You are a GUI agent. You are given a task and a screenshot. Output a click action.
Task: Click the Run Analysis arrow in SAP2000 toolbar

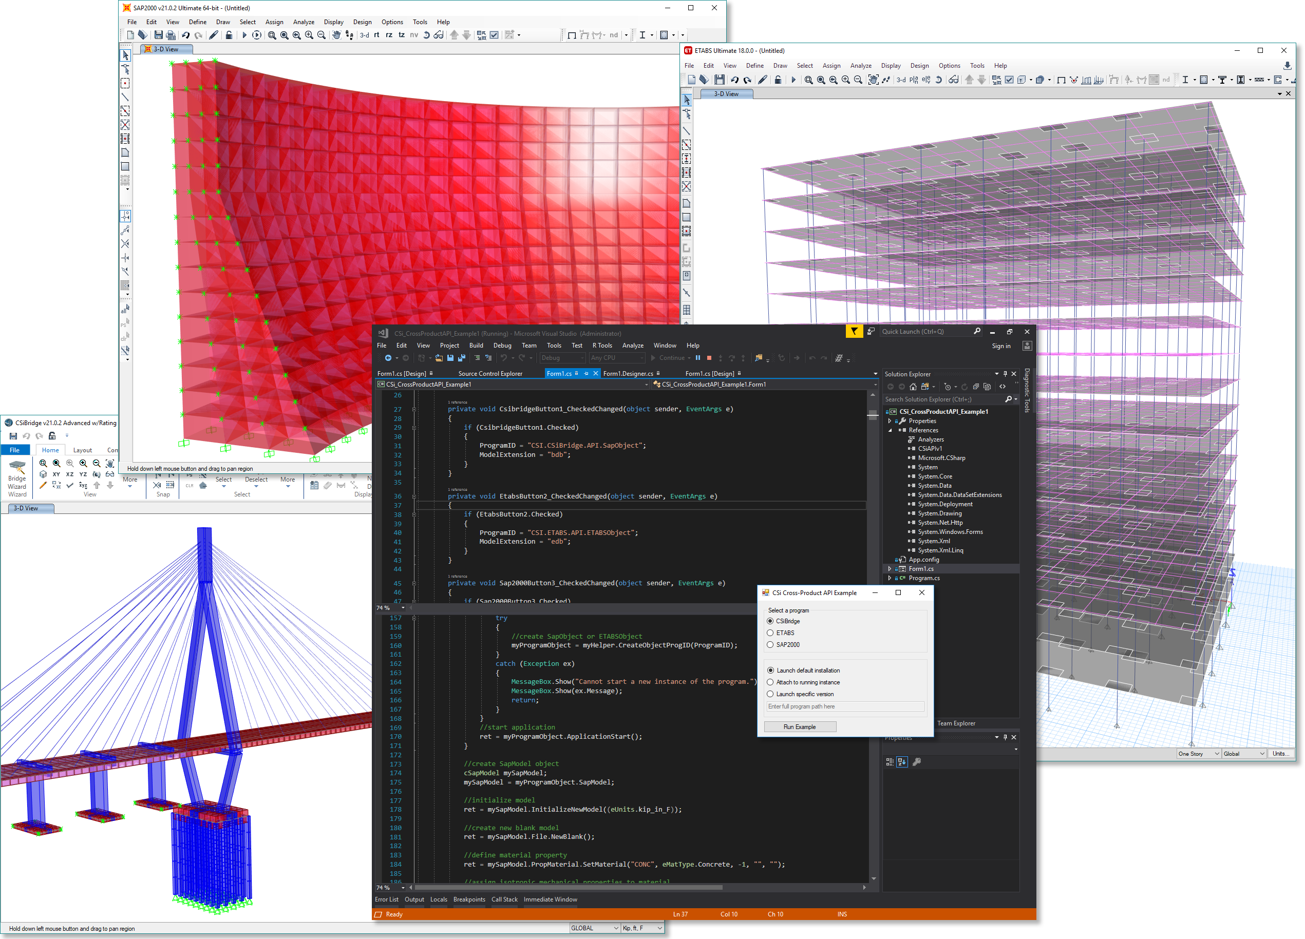[244, 35]
